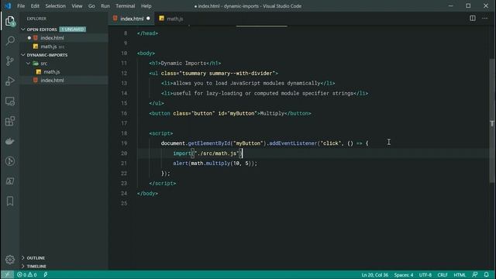The image size is (496, 279).
Task: Click the 1 UNSAVED badge
Action: tap(72, 29)
